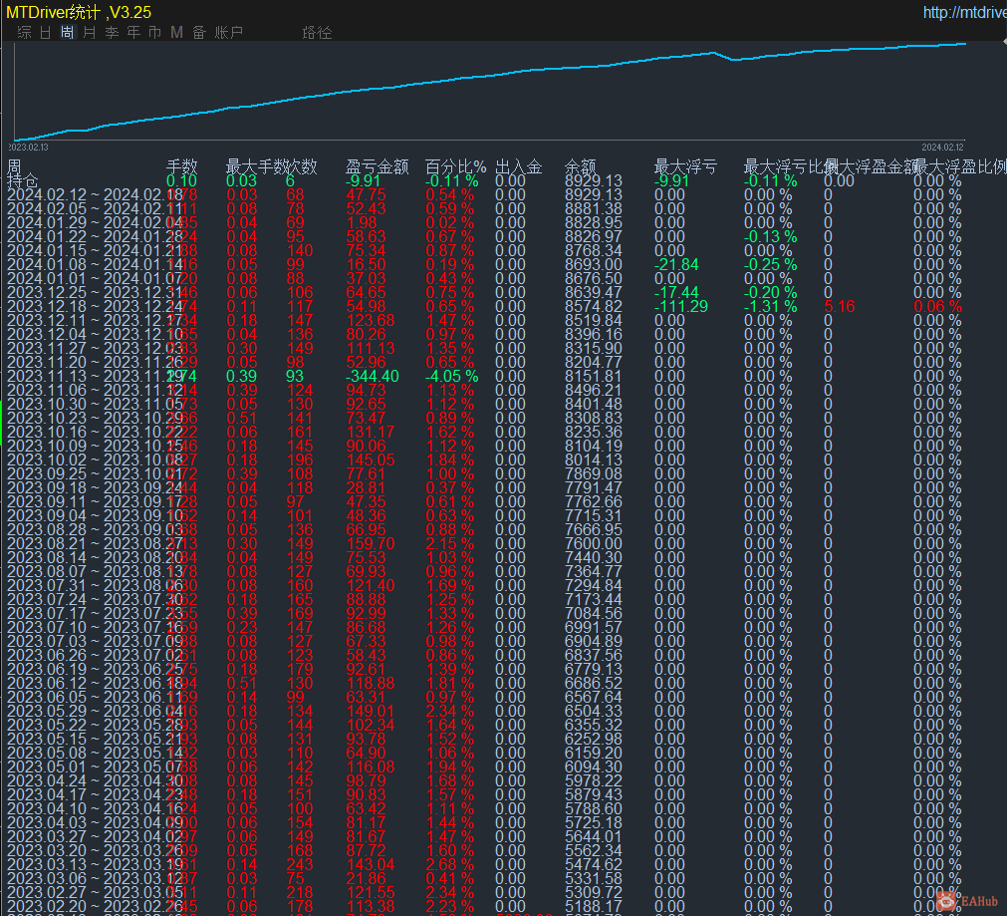The height and width of the screenshot is (916, 1007).
Task: Select the balance 8519.84
Action: tap(594, 321)
